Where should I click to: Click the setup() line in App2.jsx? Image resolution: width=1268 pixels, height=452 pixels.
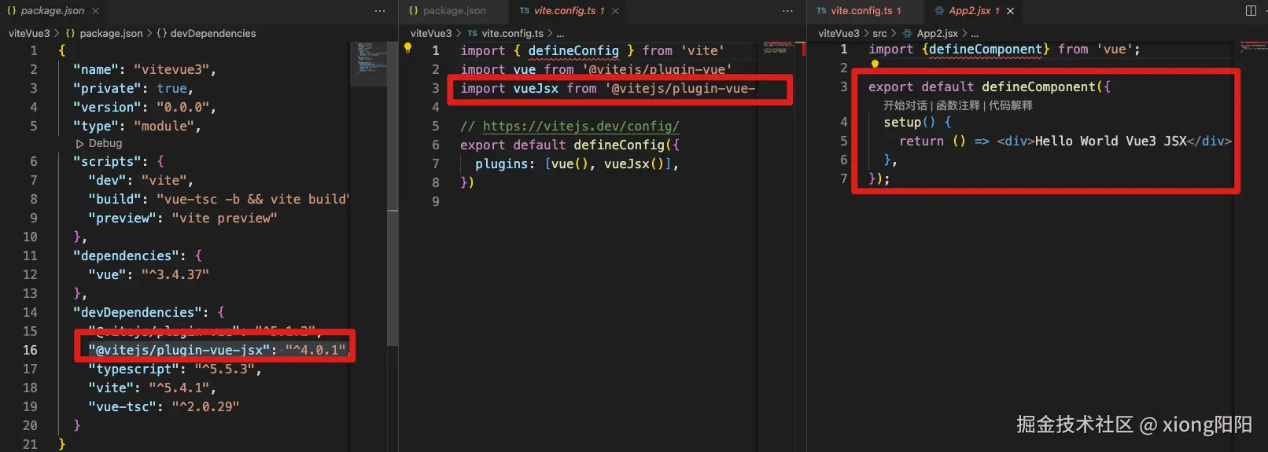click(x=917, y=122)
